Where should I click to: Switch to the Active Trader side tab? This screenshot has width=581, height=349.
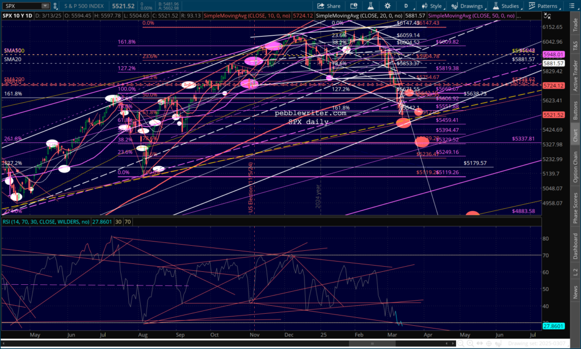coord(575,72)
